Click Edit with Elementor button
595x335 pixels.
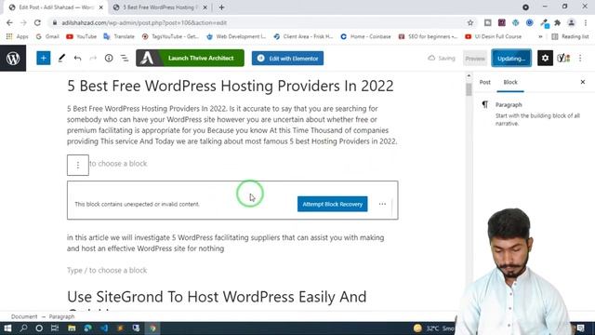pyautogui.click(x=287, y=59)
